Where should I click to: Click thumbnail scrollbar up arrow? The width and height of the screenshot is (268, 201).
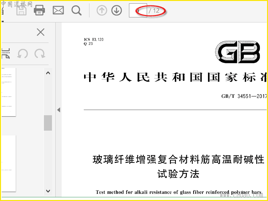click(48, 73)
